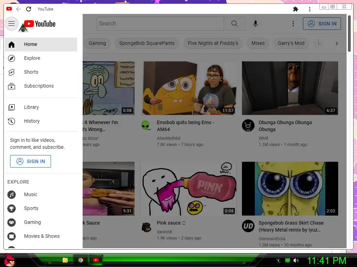Go back with the browser arrow

tap(18, 9)
